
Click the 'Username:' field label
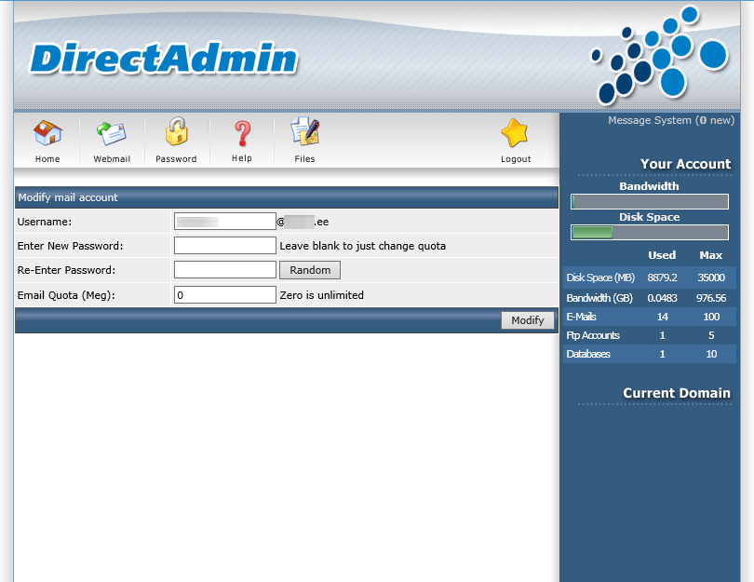45,222
